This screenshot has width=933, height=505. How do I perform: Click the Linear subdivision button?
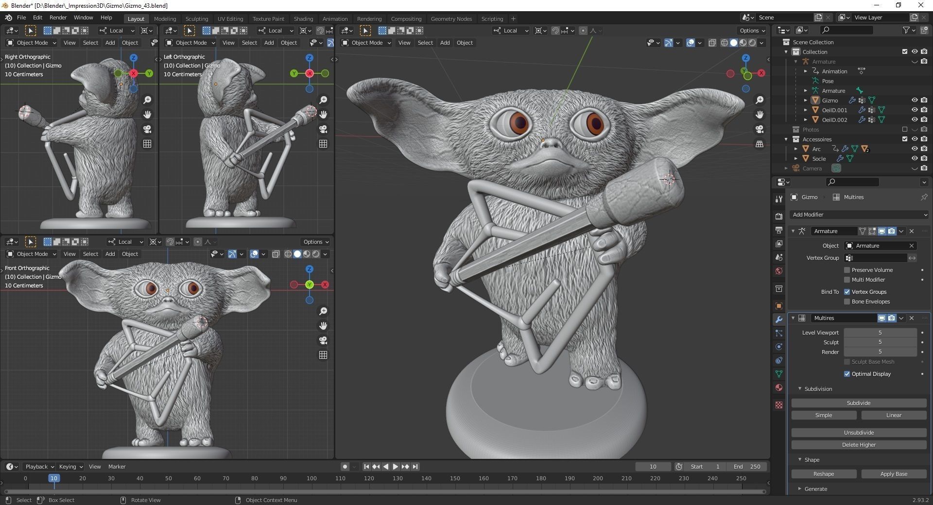894,415
